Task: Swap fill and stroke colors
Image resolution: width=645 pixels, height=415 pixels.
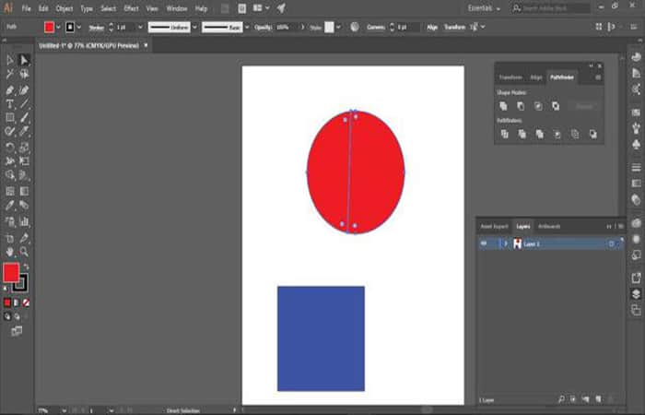Action: coord(26,267)
